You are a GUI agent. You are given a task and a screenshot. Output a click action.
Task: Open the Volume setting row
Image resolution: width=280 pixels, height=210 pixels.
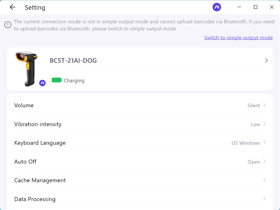click(24, 105)
